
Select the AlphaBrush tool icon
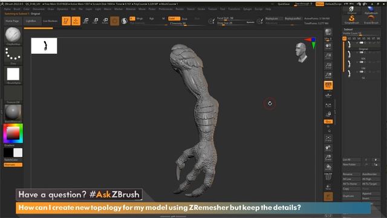click(371, 10)
